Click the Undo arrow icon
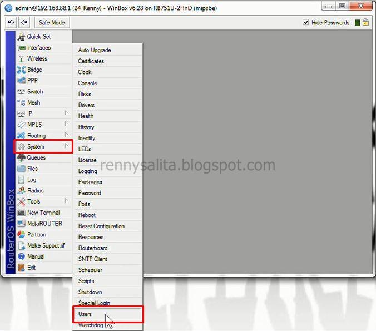 tap(11, 23)
